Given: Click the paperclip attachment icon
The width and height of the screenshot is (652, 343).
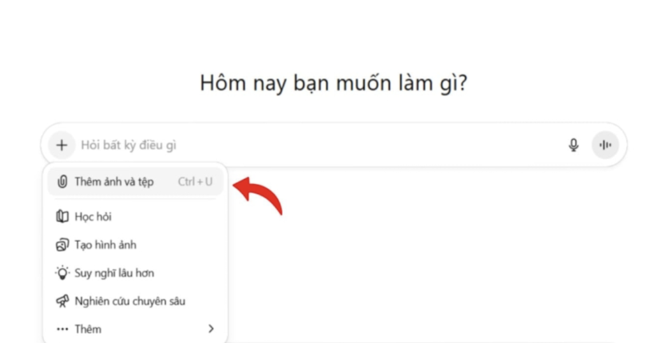Looking at the screenshot, I should pyautogui.click(x=62, y=182).
